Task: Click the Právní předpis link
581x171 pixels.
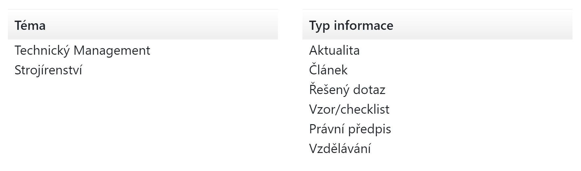Action: point(350,129)
